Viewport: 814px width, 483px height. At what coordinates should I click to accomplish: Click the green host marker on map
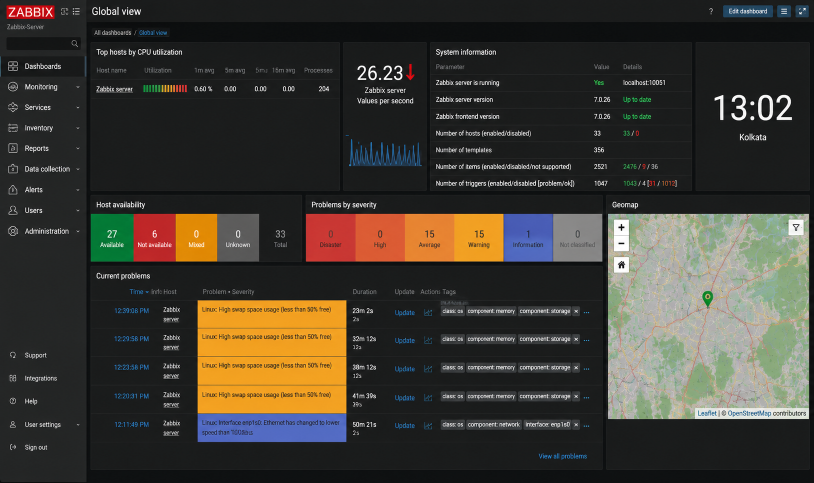[x=707, y=298]
